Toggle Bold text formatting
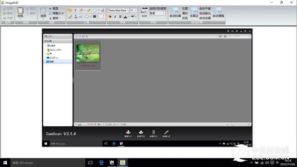Image resolution: width=297 pixels, height=167 pixels. coord(110,17)
